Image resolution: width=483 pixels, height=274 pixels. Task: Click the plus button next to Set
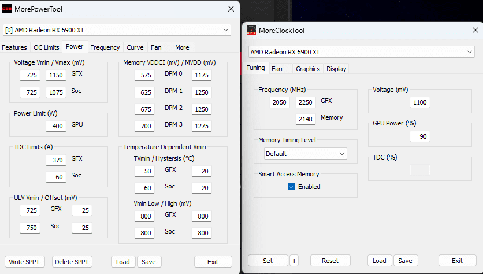(x=294, y=261)
